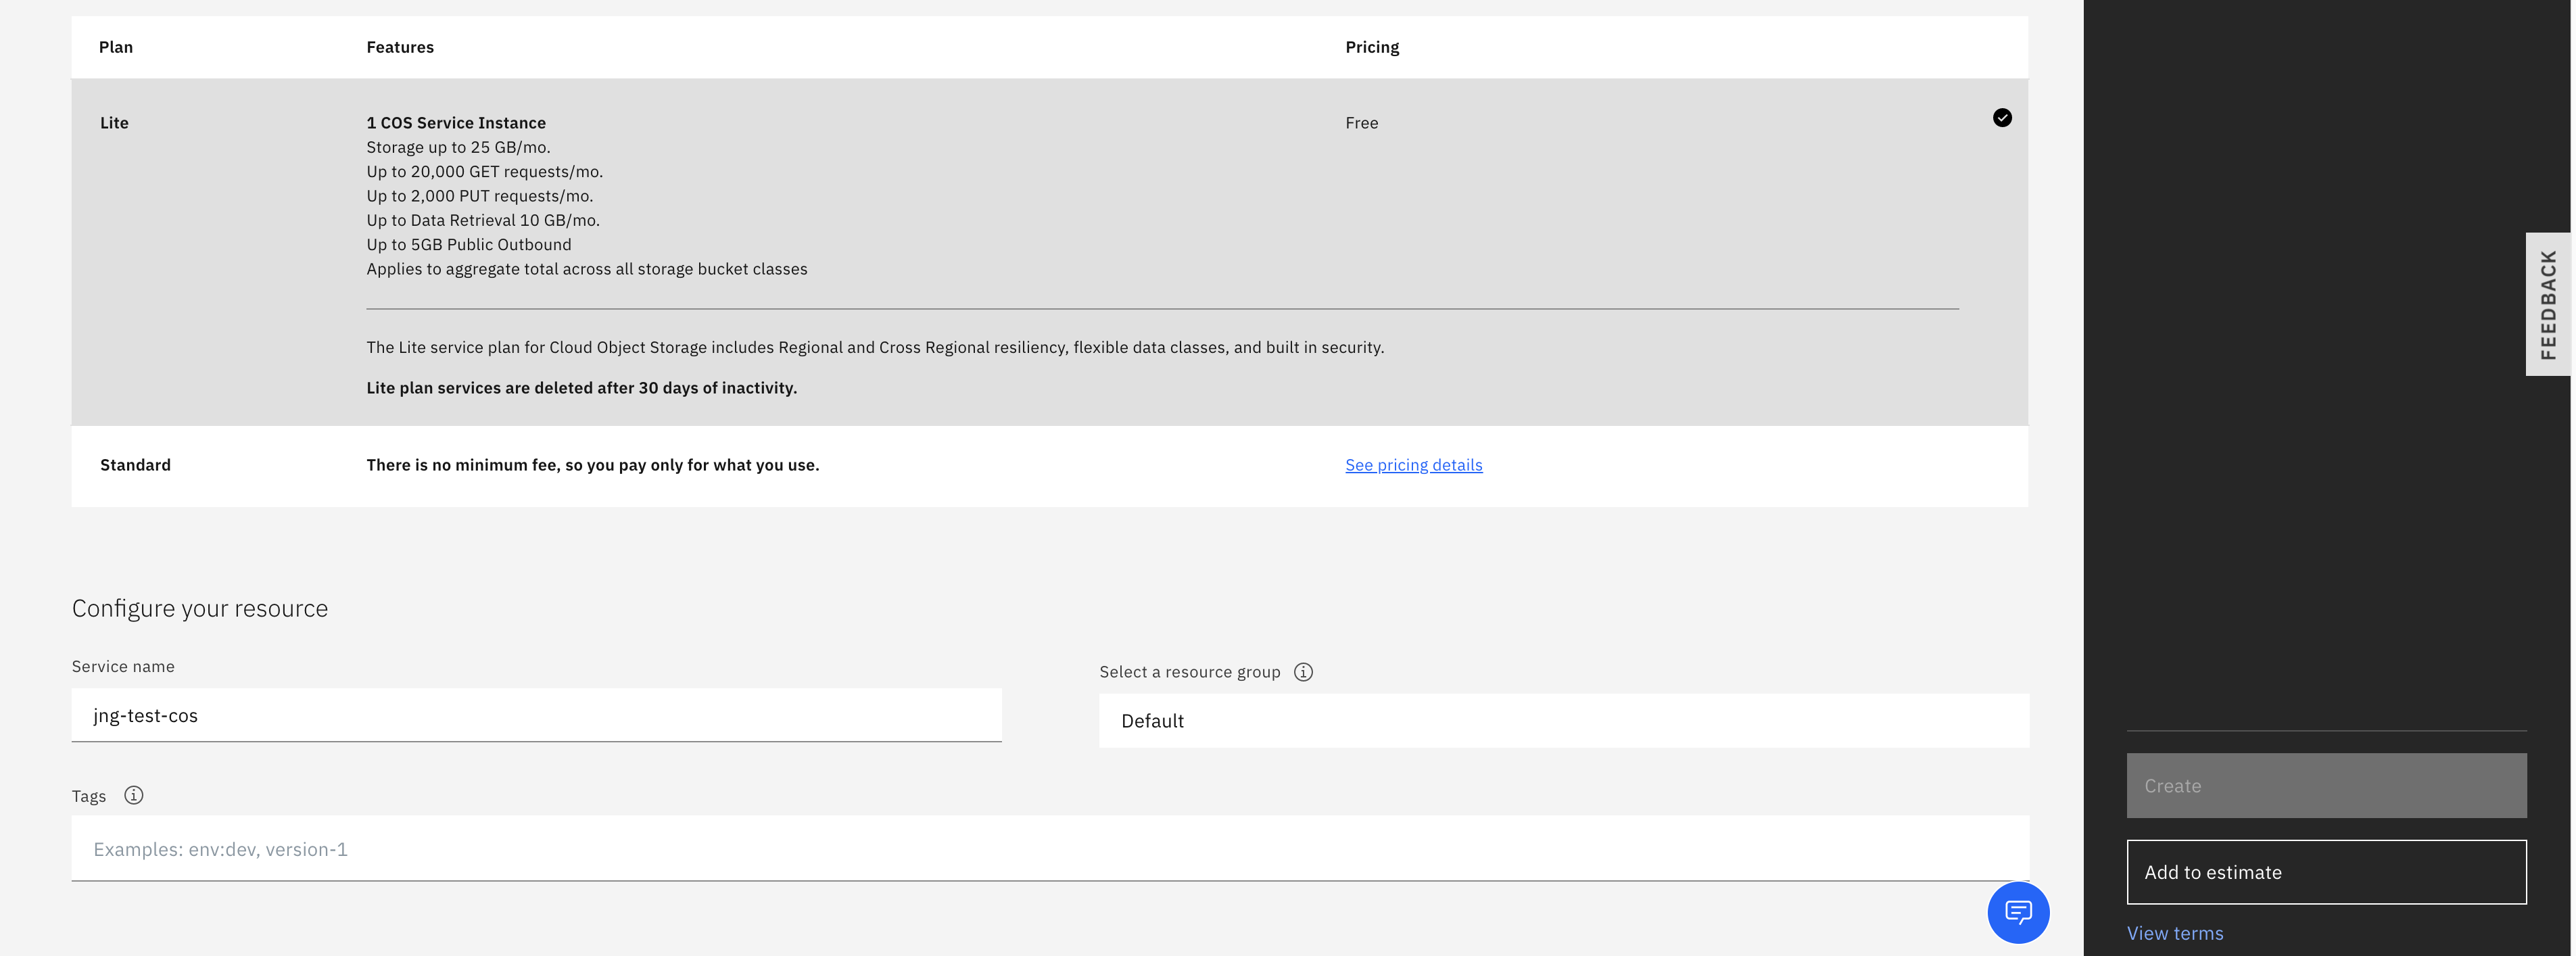Click the Lite service plan description sentence
2576x956 pixels.
tap(875, 347)
